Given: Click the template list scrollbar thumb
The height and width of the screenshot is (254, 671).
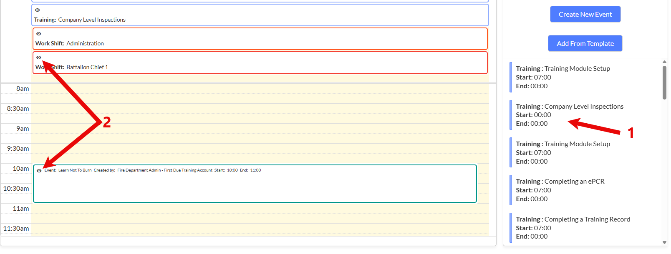Looking at the screenshot, I should point(664,82).
